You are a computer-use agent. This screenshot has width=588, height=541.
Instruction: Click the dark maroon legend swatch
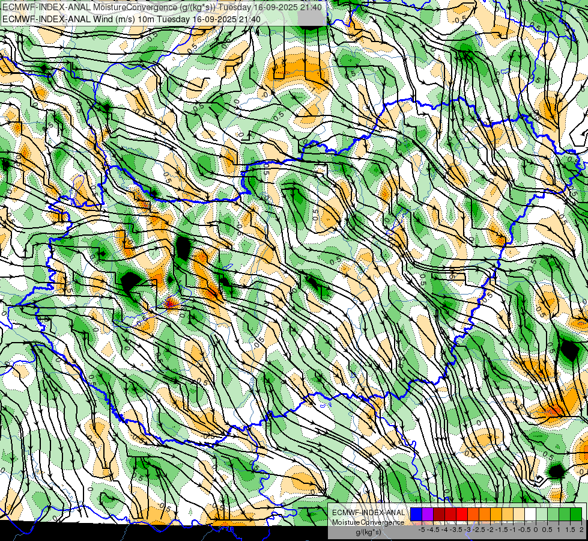pyautogui.click(x=439, y=515)
